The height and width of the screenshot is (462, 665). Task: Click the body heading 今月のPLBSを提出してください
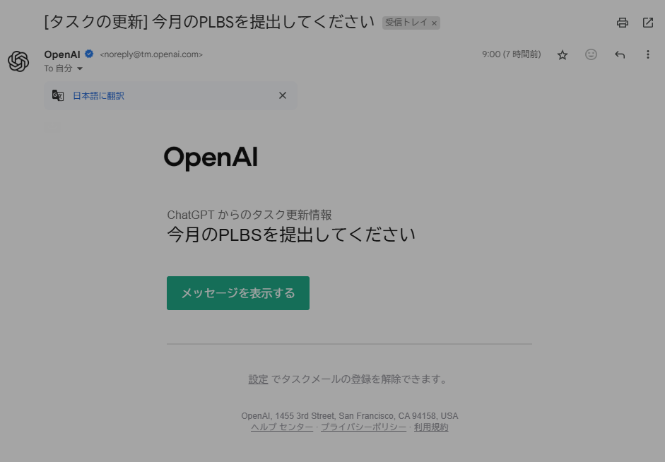[291, 235]
